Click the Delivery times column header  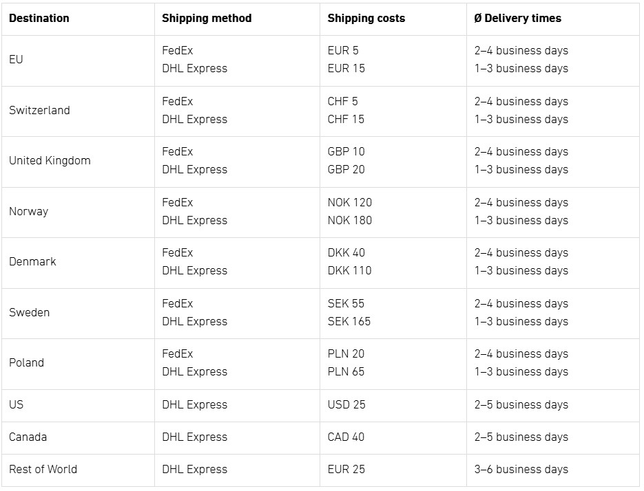pos(518,19)
